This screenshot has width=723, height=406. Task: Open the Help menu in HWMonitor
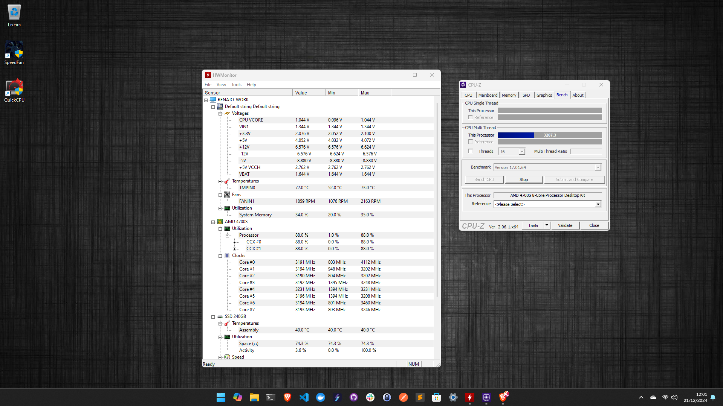click(251, 85)
